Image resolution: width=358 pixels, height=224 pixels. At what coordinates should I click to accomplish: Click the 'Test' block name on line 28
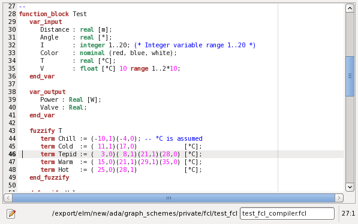coord(80,14)
